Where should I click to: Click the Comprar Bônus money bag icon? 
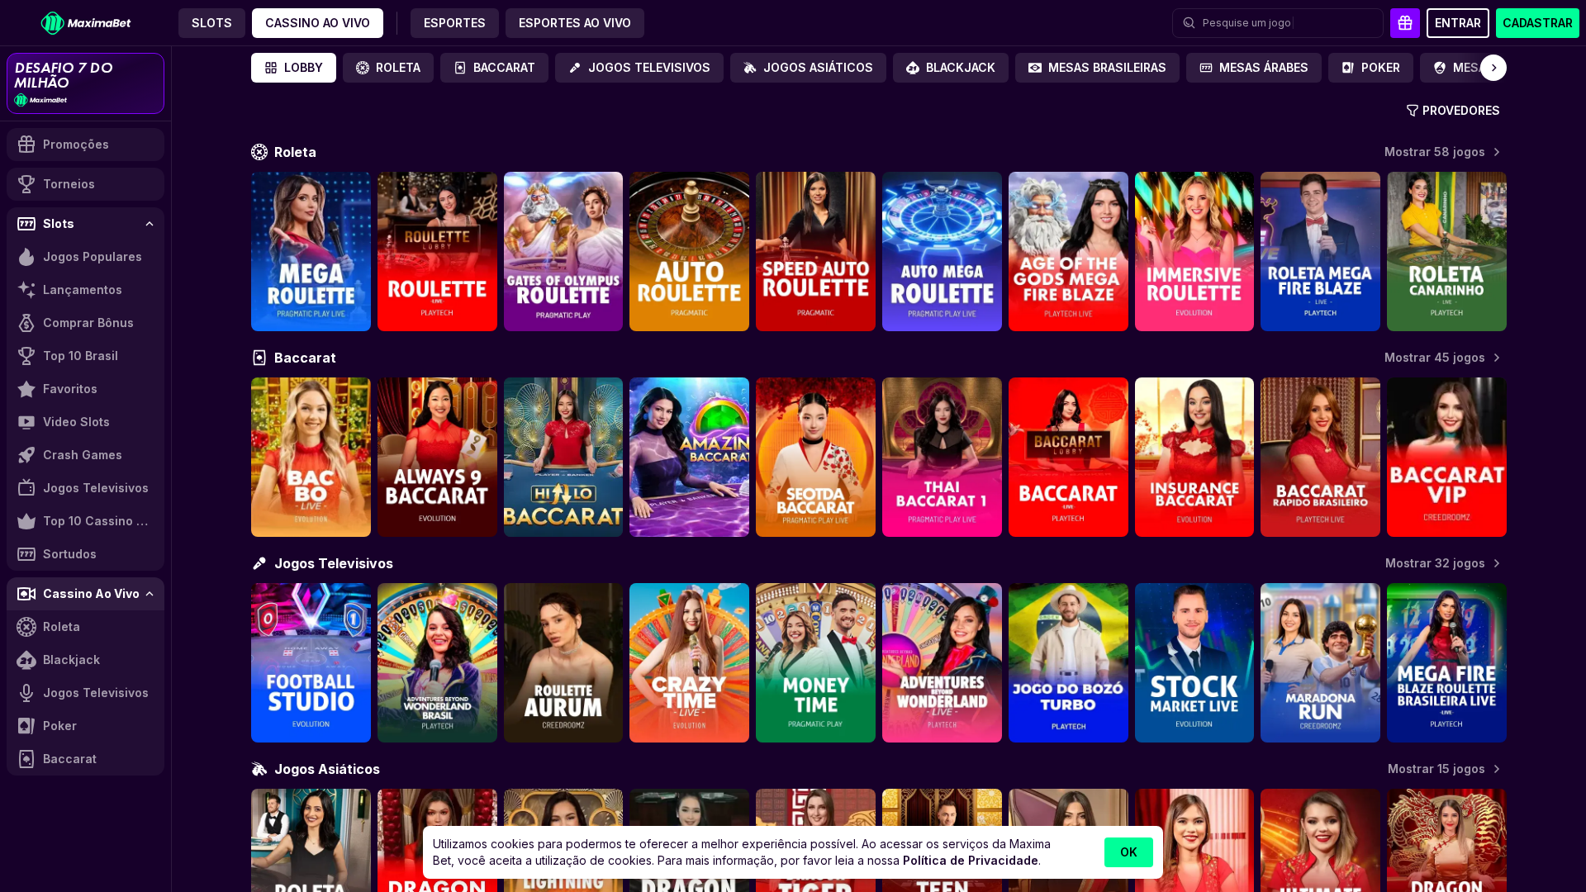(x=26, y=323)
